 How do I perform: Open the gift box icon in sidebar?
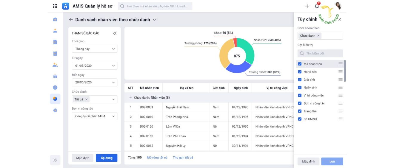55,76
